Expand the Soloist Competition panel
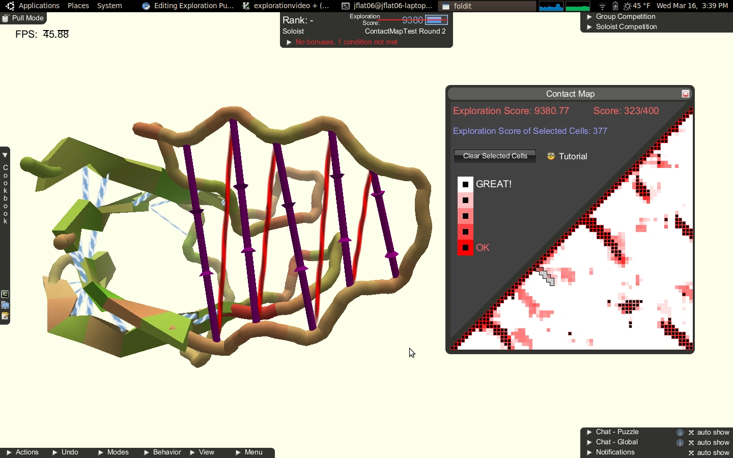The image size is (733, 458). (x=589, y=27)
